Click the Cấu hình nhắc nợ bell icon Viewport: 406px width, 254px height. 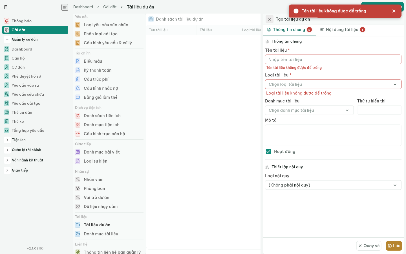(78, 88)
